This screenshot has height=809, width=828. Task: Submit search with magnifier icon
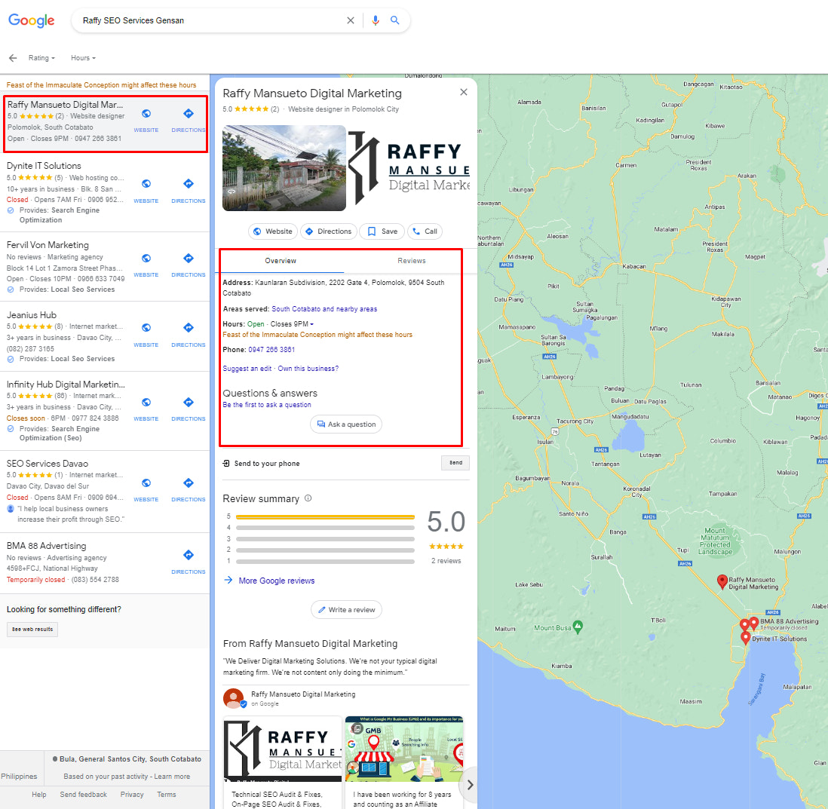pos(395,20)
